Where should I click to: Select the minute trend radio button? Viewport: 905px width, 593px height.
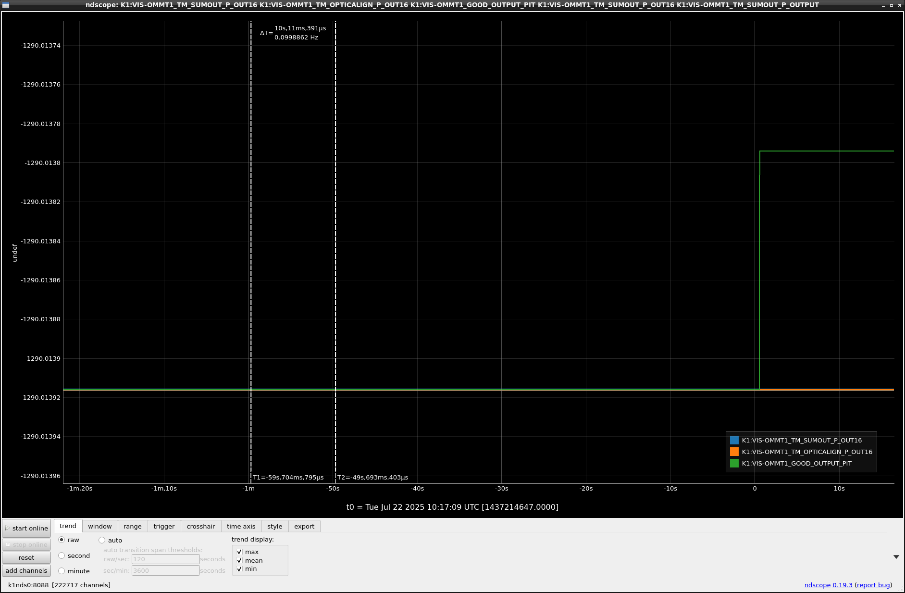click(62, 571)
